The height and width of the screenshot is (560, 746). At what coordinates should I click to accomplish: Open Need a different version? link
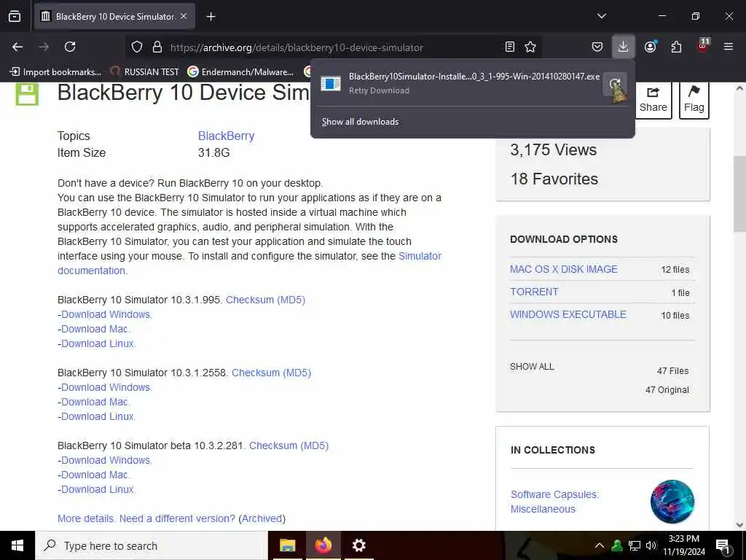click(x=177, y=518)
